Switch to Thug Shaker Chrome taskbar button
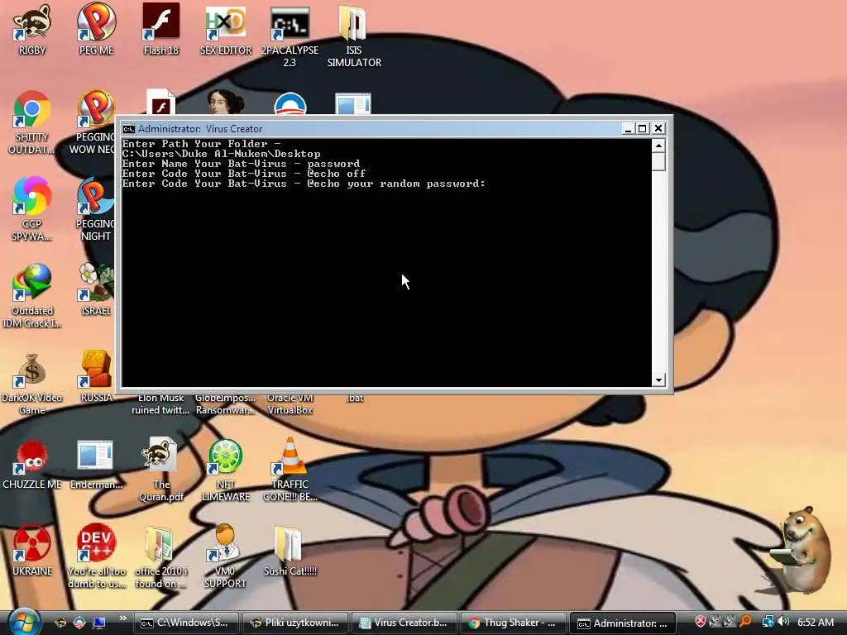Image resolution: width=847 pixels, height=635 pixels. pyautogui.click(x=513, y=623)
